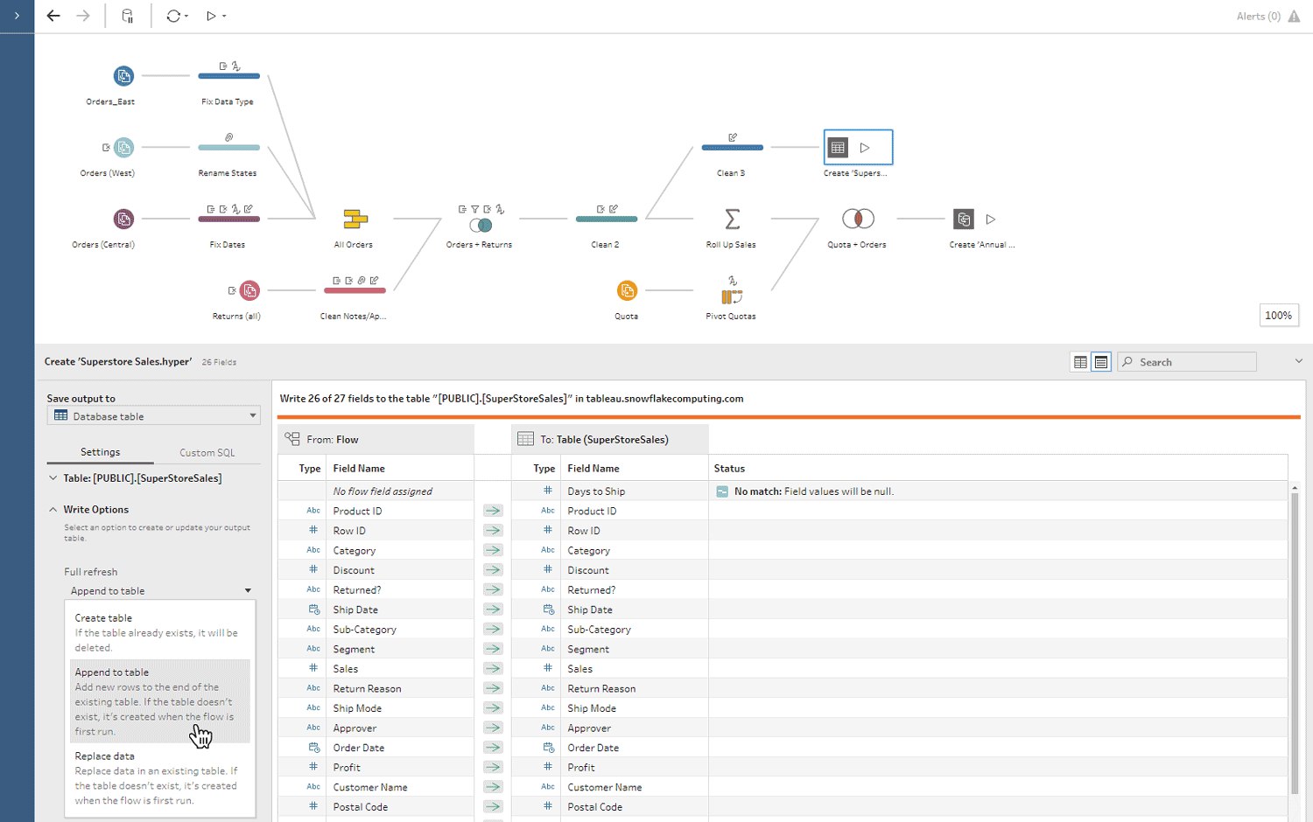This screenshot has height=822, width=1313.
Task: Click the run flow play icon
Action: [211, 16]
